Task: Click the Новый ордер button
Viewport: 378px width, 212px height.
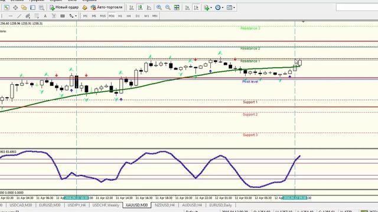Action: coord(64,8)
